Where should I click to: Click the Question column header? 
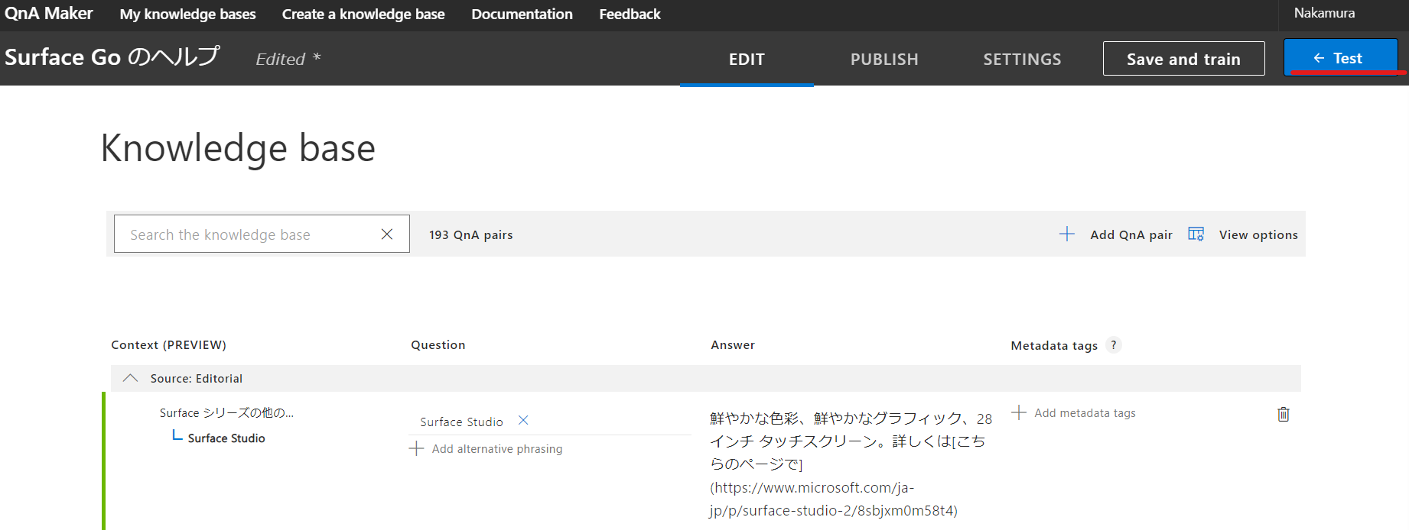[x=438, y=345]
